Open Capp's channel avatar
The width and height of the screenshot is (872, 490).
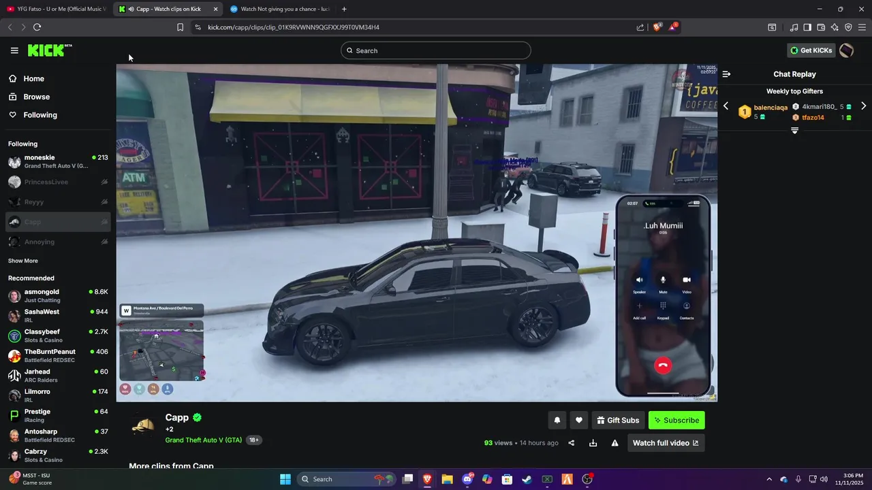[143, 427]
